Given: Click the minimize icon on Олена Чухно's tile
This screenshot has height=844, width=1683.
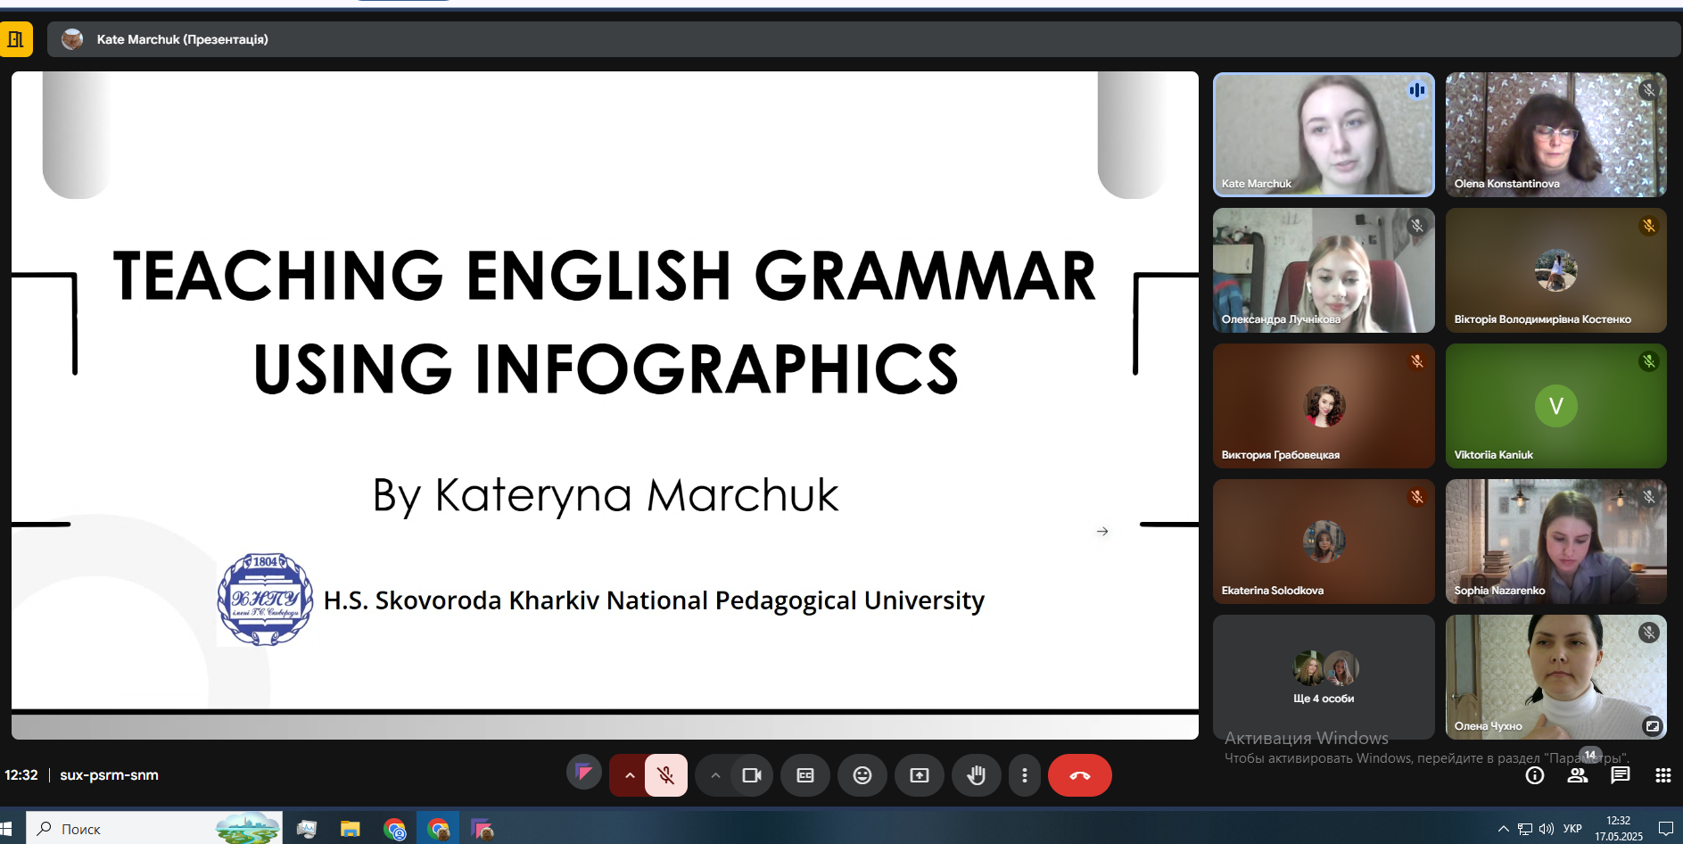Looking at the screenshot, I should coord(1652,725).
